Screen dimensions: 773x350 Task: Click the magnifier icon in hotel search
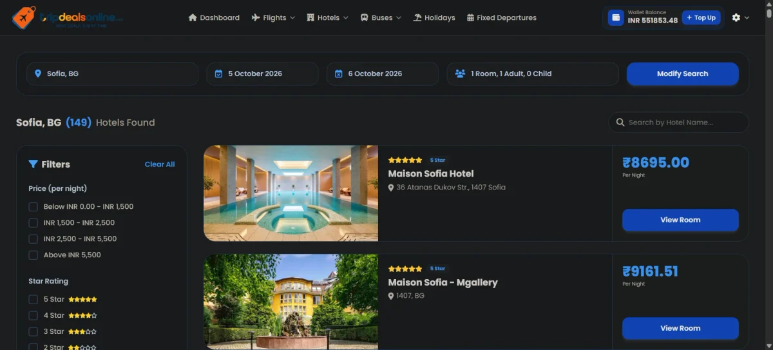click(x=620, y=122)
